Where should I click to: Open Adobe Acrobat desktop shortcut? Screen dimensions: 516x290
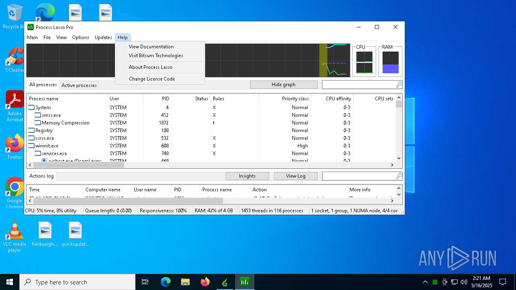pos(15,106)
